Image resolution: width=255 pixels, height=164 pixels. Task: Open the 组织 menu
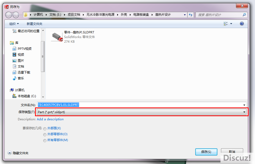14,24
